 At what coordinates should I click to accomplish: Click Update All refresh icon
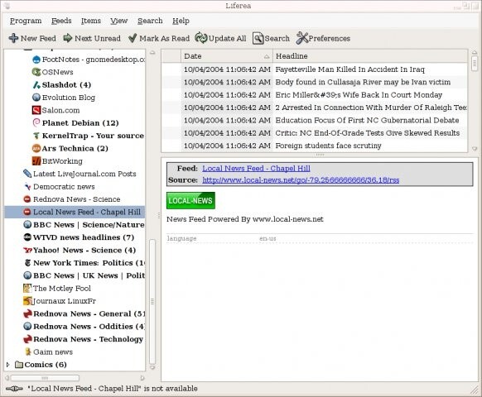coord(201,38)
